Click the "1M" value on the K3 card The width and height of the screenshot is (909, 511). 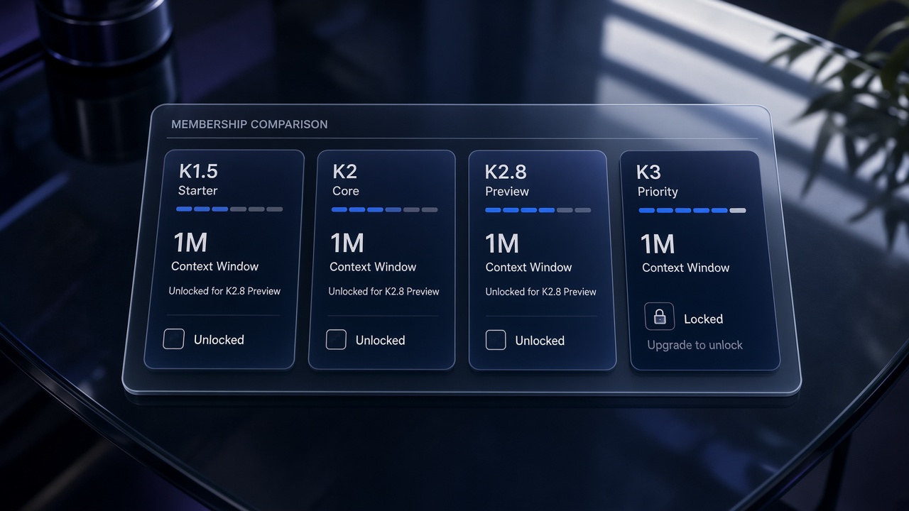pos(658,245)
